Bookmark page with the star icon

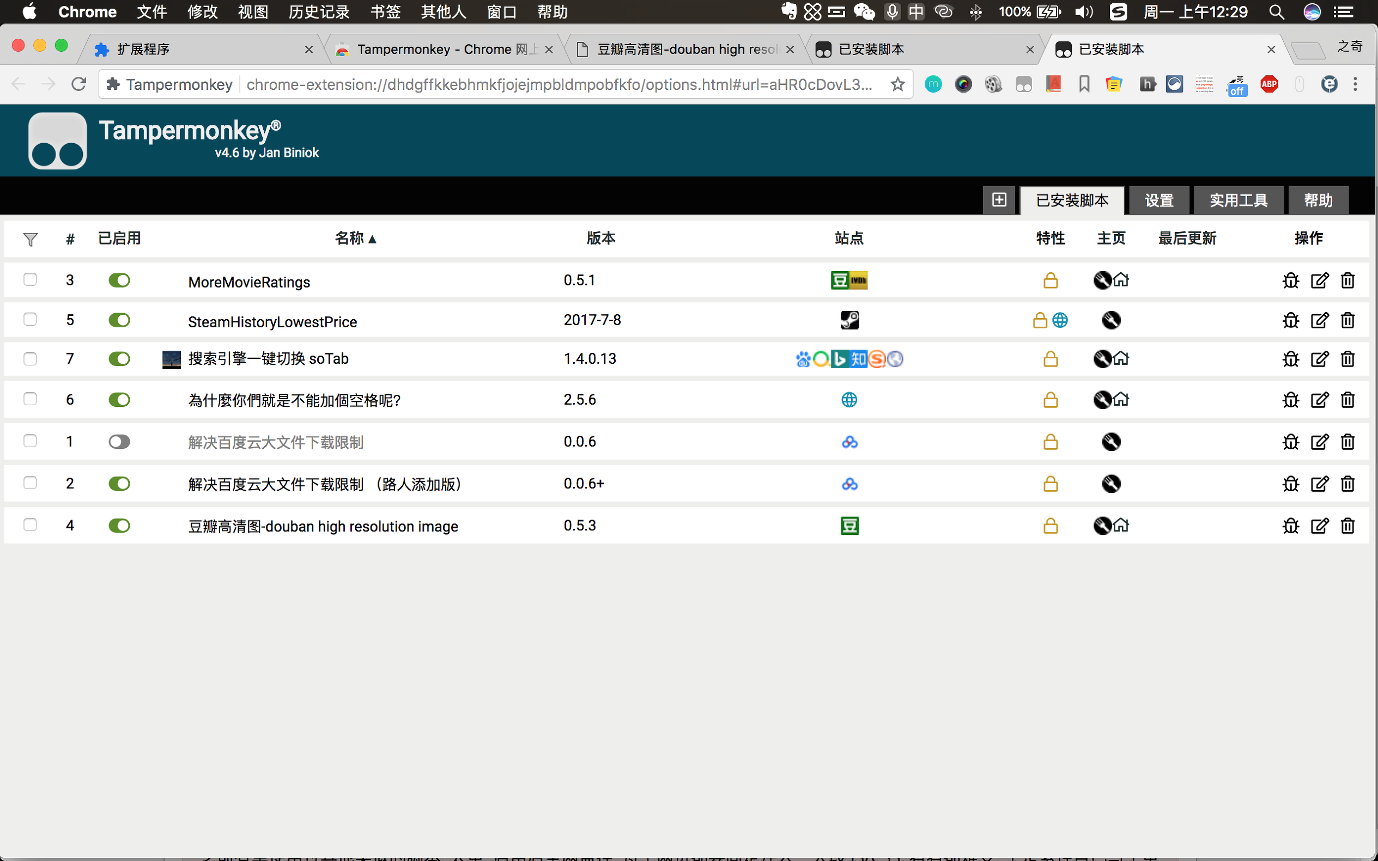pos(897,84)
